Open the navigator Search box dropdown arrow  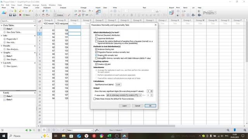point(34,21)
